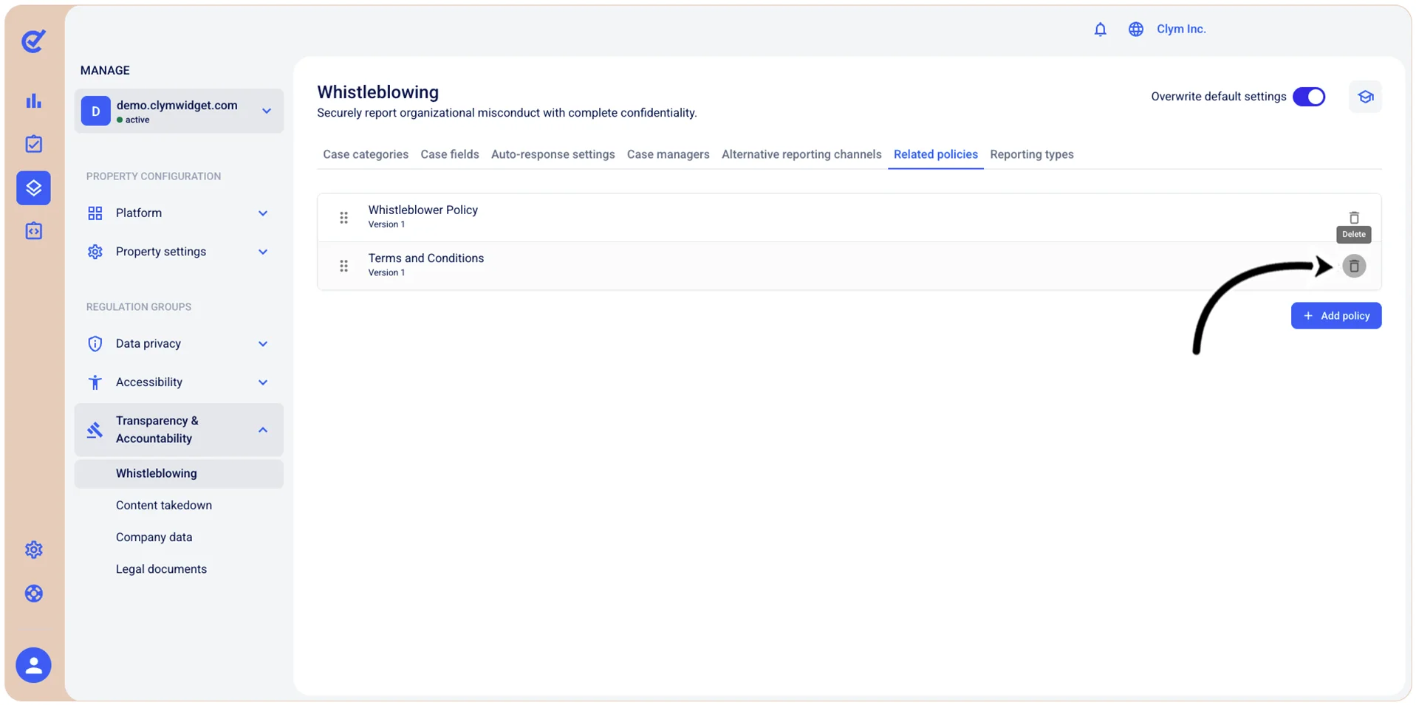The image size is (1416, 705).
Task: Open Company data in sidebar
Action: (154, 537)
